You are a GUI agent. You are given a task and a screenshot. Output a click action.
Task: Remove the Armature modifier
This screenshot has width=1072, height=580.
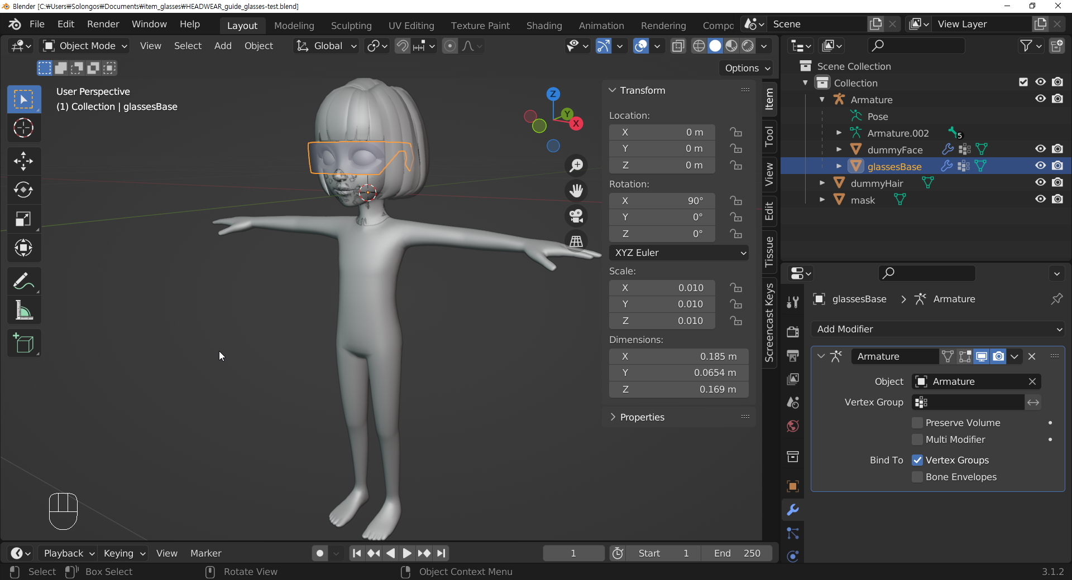click(x=1032, y=356)
